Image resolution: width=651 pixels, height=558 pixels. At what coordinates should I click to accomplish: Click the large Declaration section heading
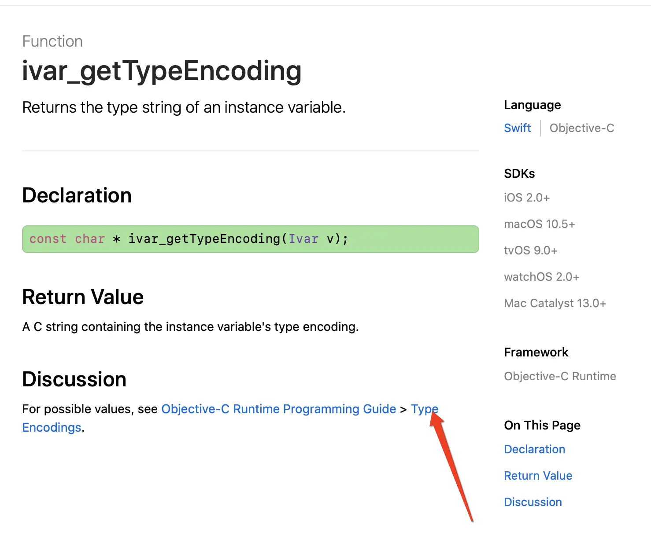tap(77, 195)
